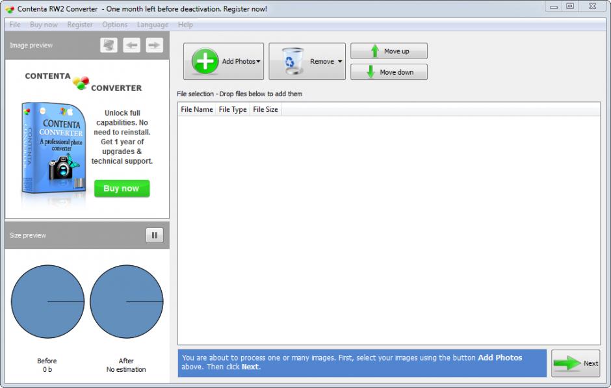Image resolution: width=611 pixels, height=388 pixels.
Task: Expand the Add Photos dropdown arrow
Action: (258, 62)
